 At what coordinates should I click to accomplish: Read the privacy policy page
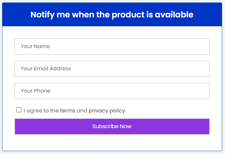(107, 111)
